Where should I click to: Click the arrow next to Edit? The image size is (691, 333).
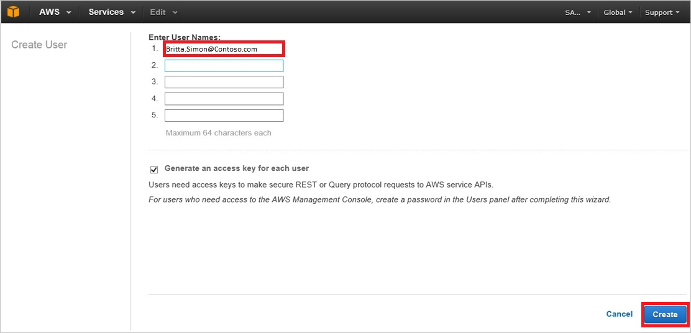pos(175,12)
